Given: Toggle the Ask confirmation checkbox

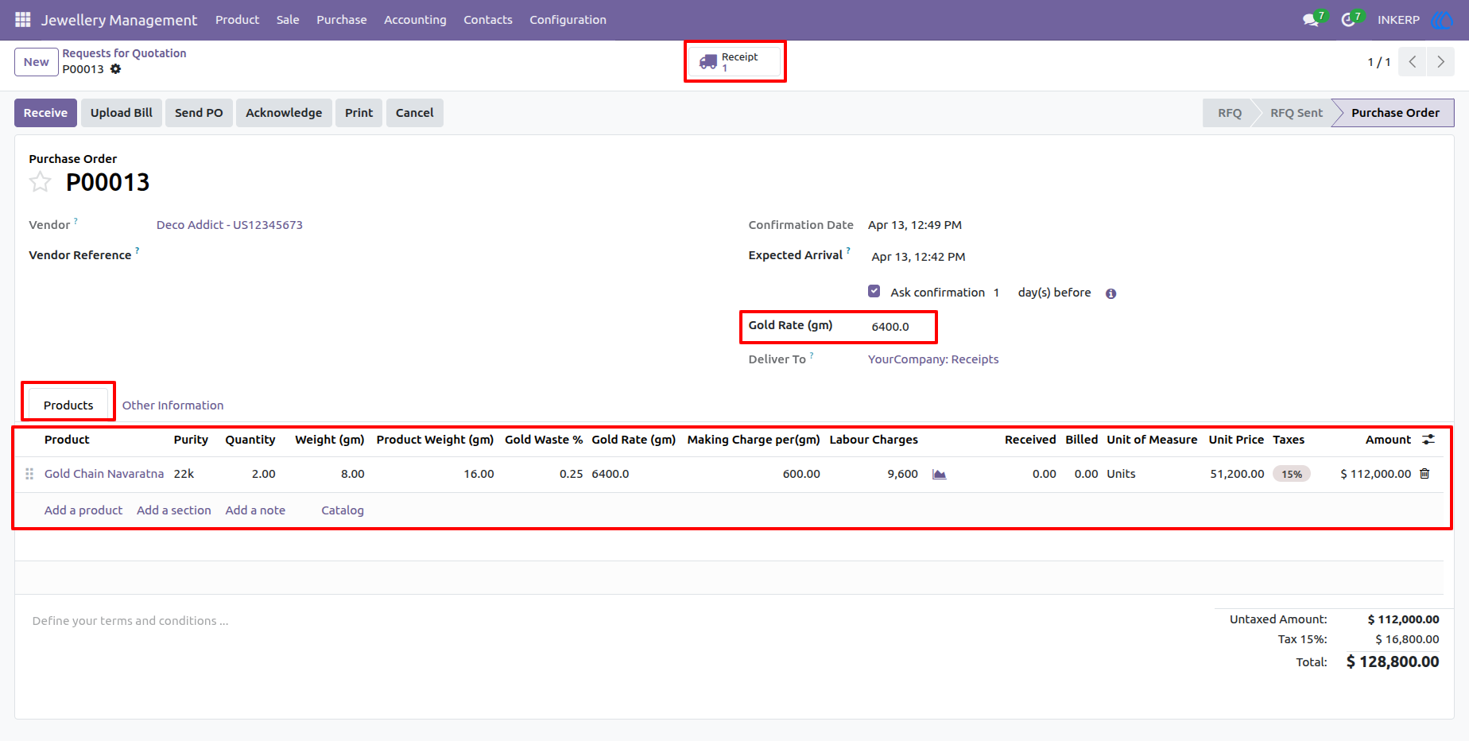Looking at the screenshot, I should (874, 291).
